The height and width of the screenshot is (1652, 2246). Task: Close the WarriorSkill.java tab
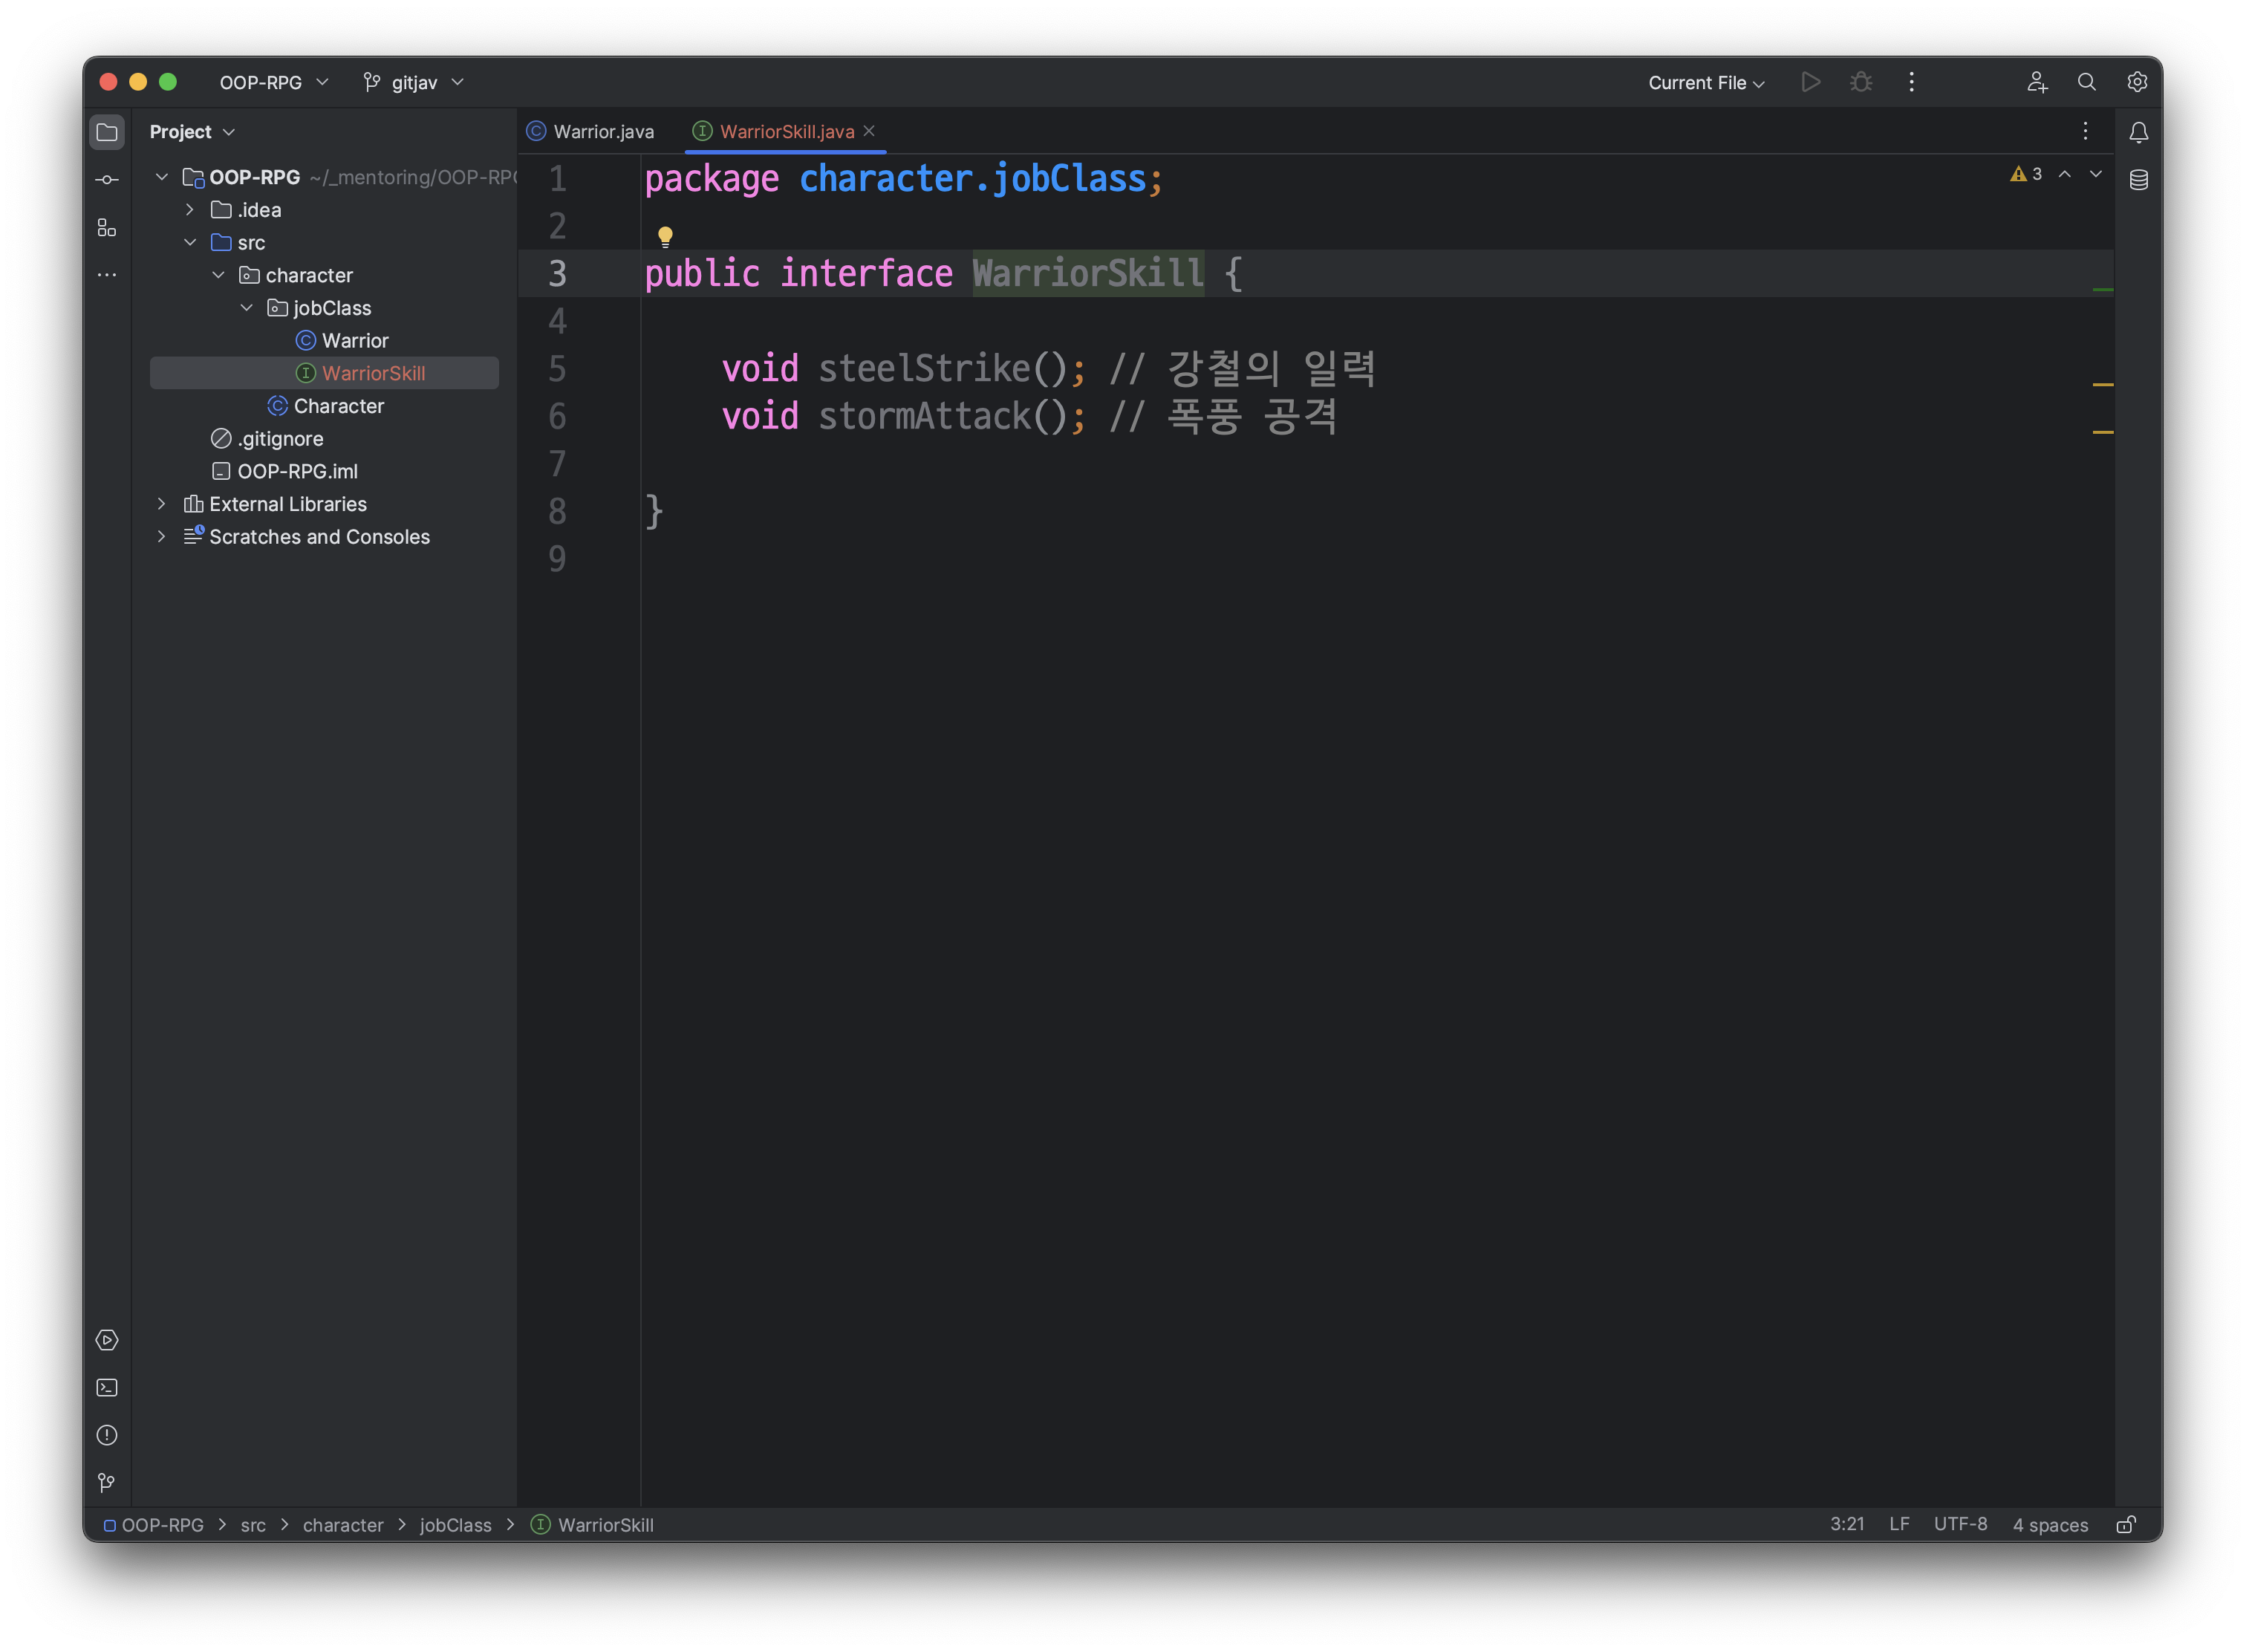(x=869, y=131)
